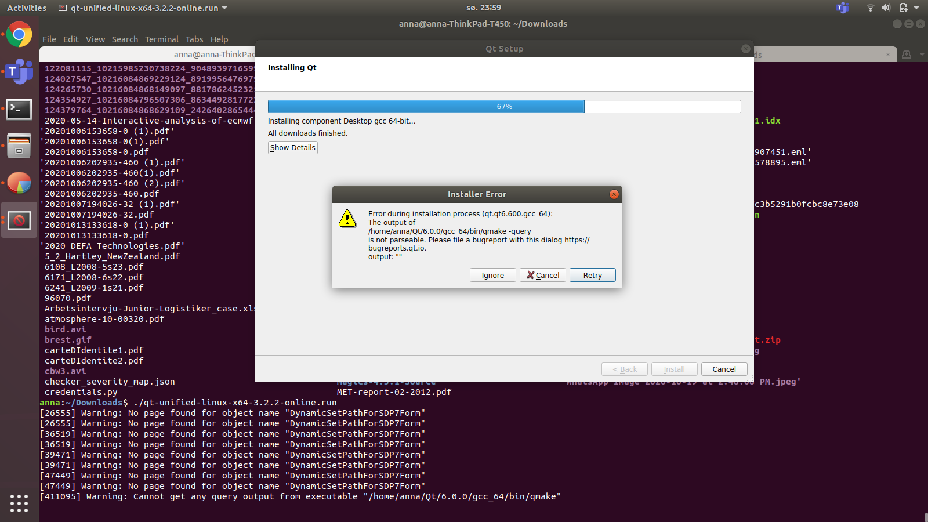Launch the pie chart app in dock

[x=19, y=183]
